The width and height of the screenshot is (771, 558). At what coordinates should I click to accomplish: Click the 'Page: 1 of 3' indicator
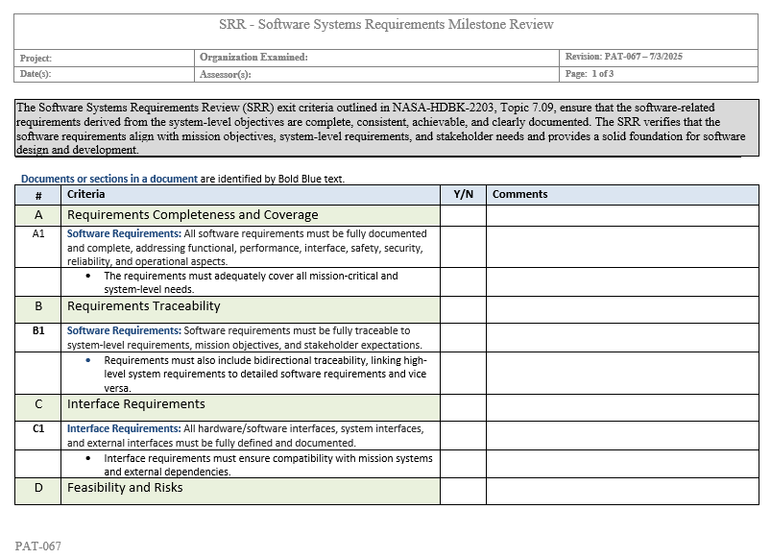tap(590, 74)
